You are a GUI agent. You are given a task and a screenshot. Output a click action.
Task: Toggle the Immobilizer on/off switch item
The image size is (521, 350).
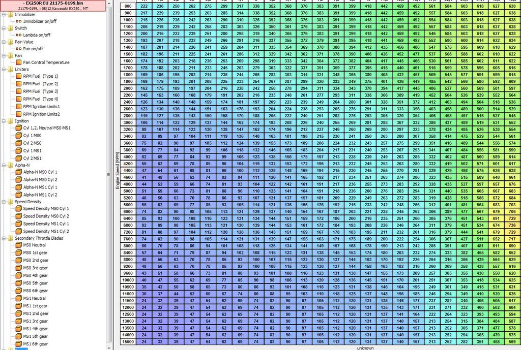pos(36,21)
